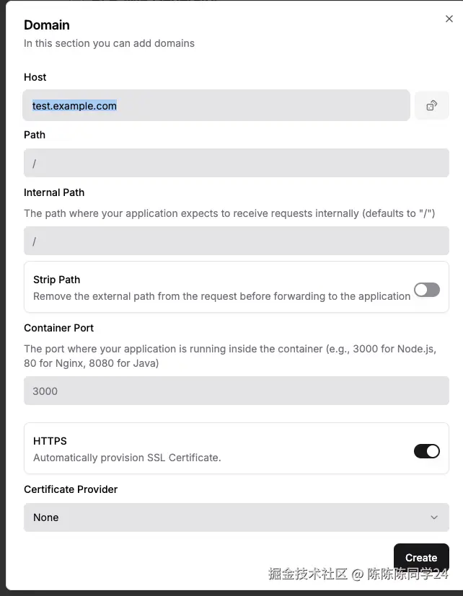The height and width of the screenshot is (596, 463).
Task: Enable the Strip Path switch
Action: click(426, 290)
